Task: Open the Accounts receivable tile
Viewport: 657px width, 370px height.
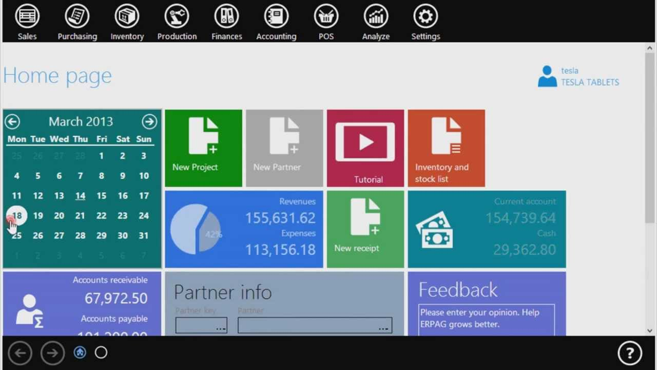Action: tap(82, 304)
